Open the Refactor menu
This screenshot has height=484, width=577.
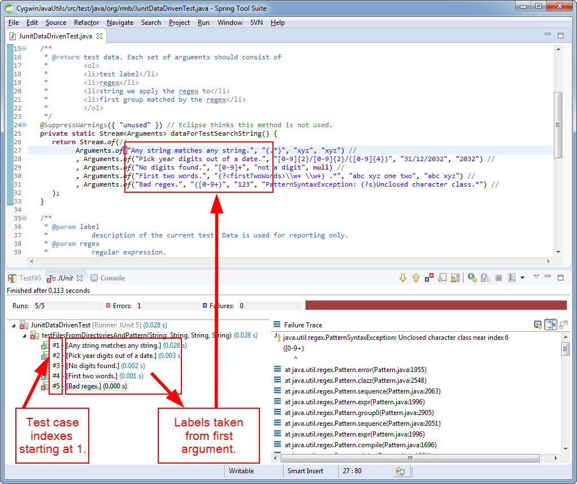pyautogui.click(x=86, y=23)
